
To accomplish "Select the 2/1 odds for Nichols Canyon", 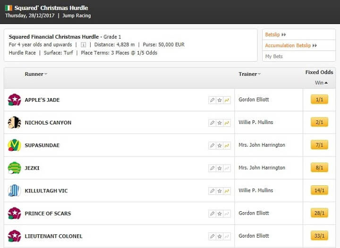I will point(319,122).
